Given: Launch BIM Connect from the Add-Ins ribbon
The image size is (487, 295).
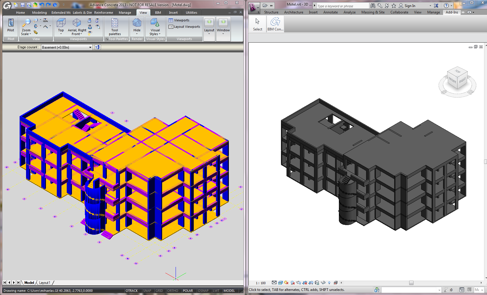Looking at the screenshot, I should point(275,23).
